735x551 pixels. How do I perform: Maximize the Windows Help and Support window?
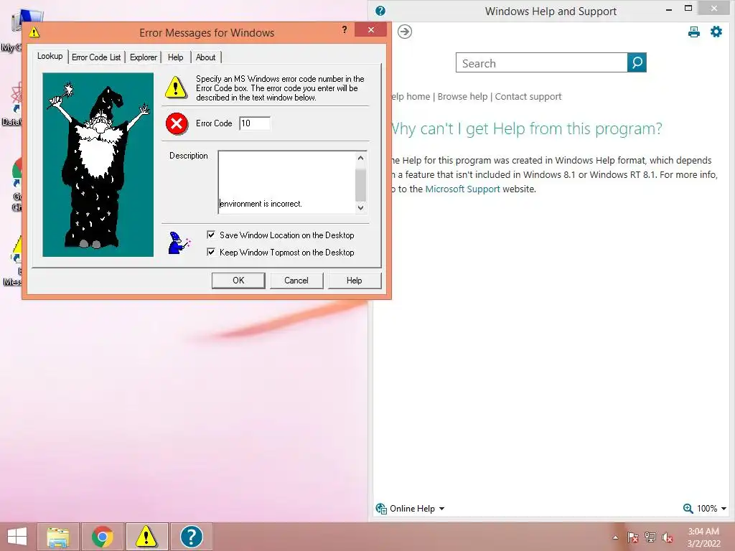(688, 9)
